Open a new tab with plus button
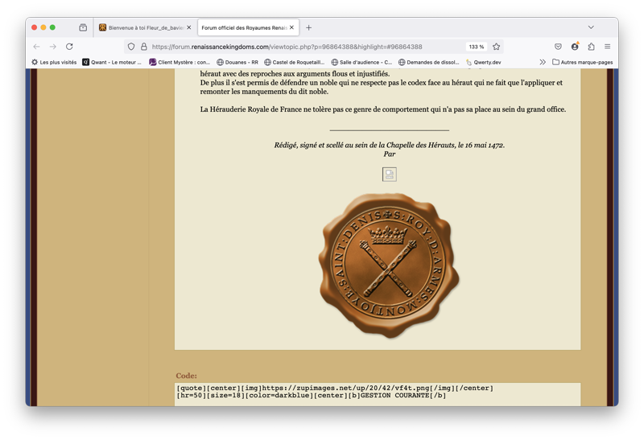Image resolution: width=644 pixels, height=440 pixels. coord(308,27)
